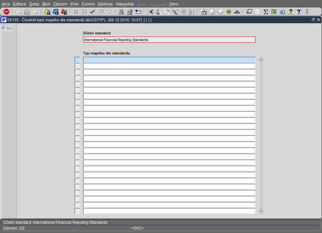Click the question mark with boxes icon
Image resolution: width=322 pixels, height=233 pixels.
click(291, 12)
